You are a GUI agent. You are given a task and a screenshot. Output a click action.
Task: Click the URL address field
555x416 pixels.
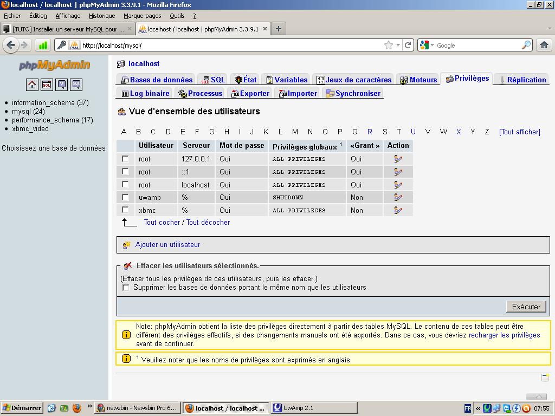(232, 45)
